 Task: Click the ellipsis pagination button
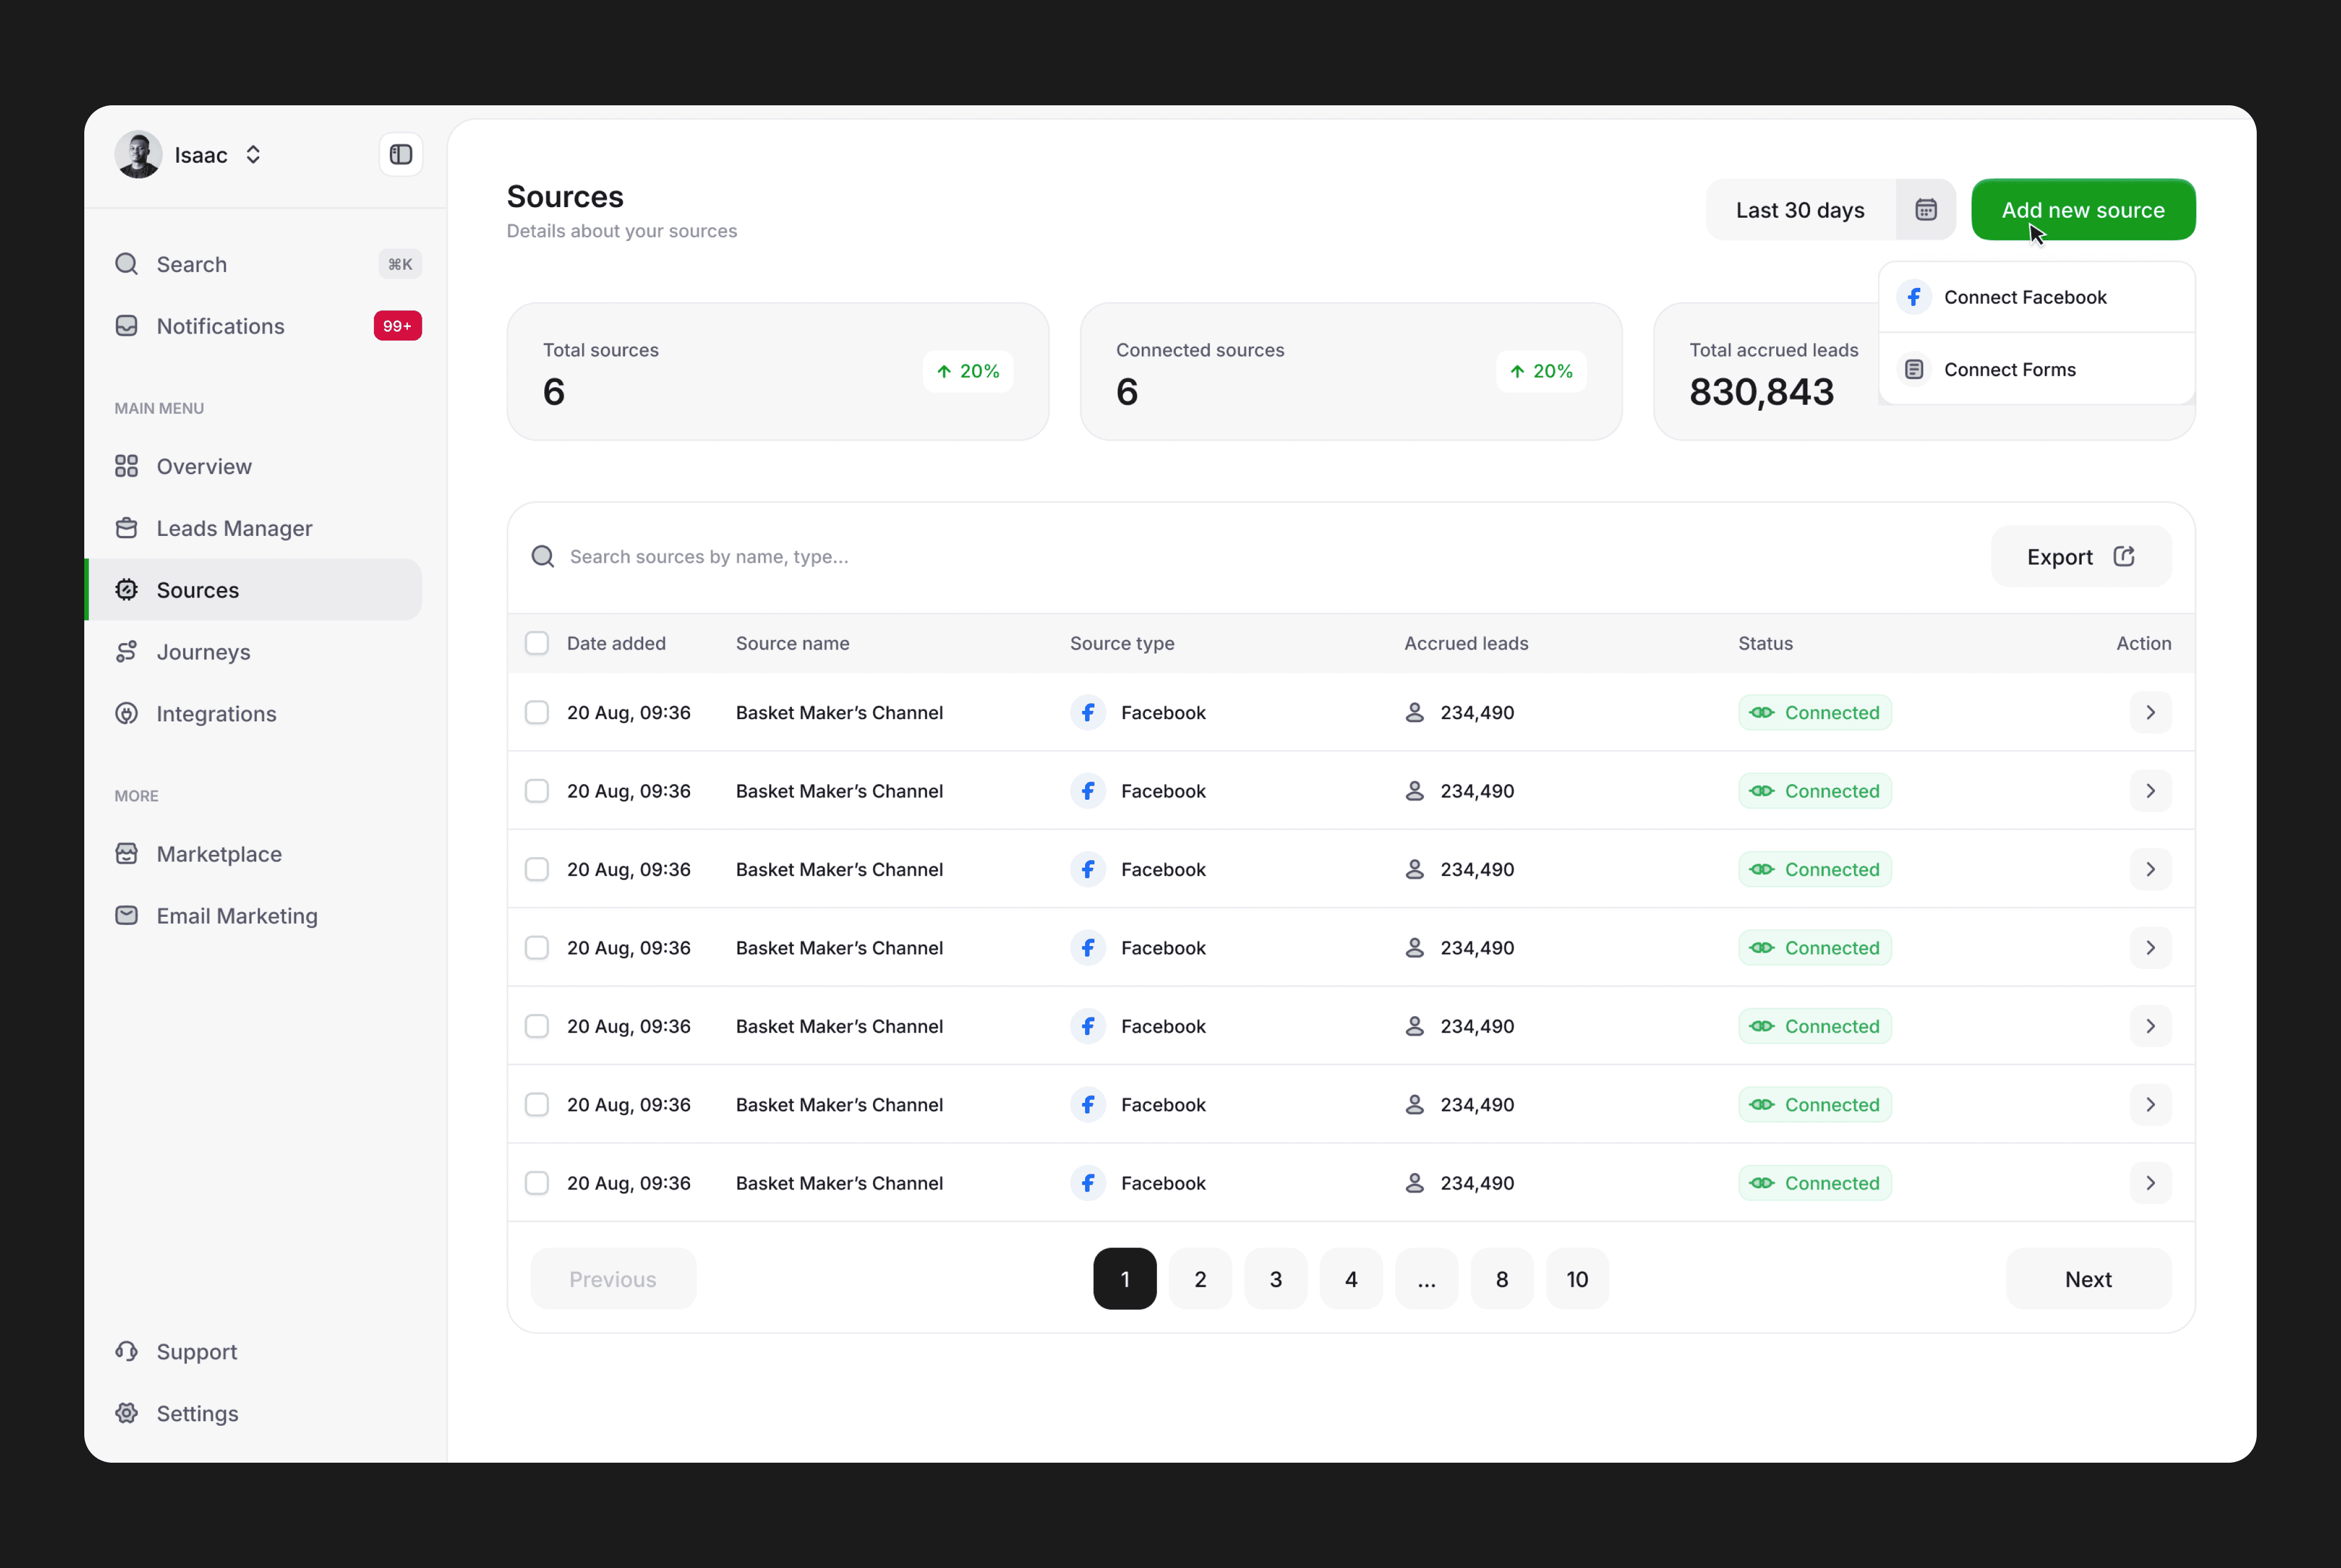[1427, 1279]
